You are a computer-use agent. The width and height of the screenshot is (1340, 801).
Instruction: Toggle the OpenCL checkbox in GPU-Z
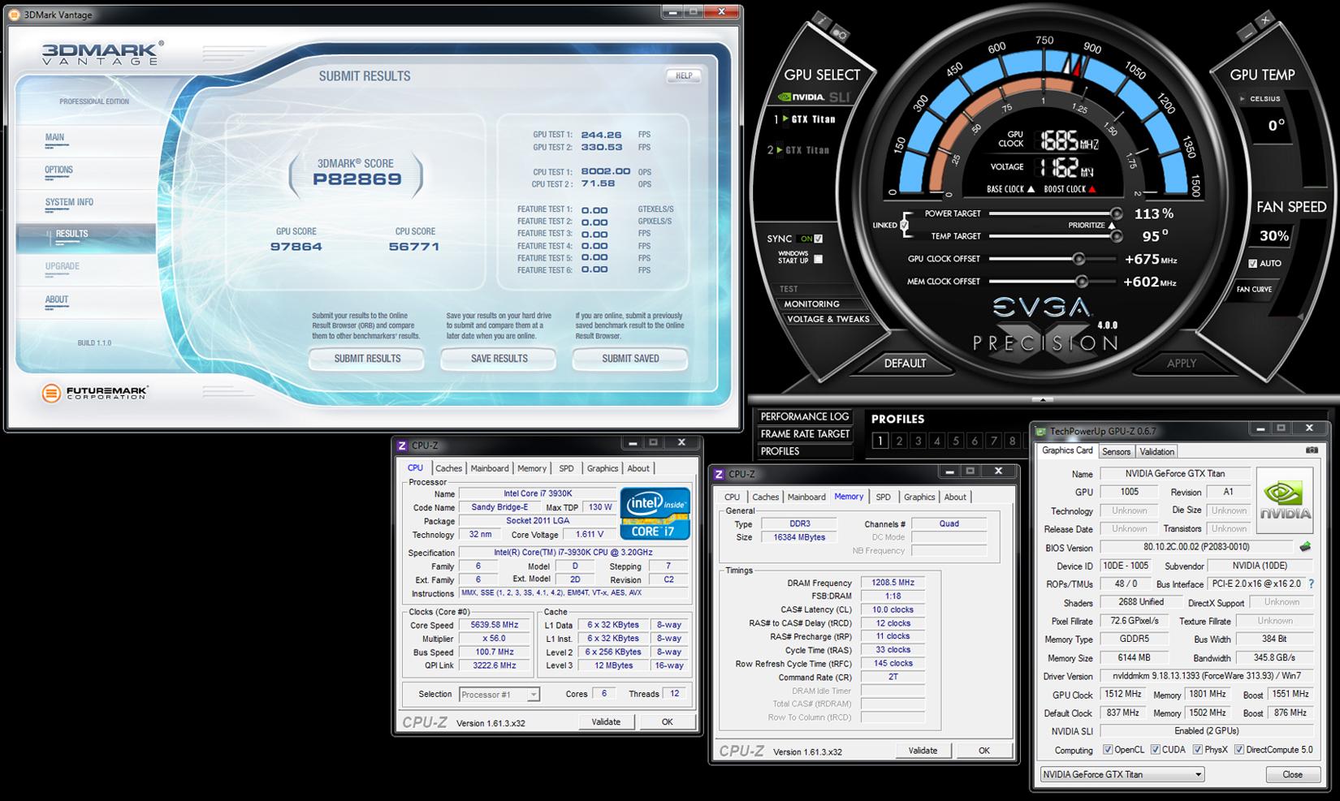[1108, 750]
